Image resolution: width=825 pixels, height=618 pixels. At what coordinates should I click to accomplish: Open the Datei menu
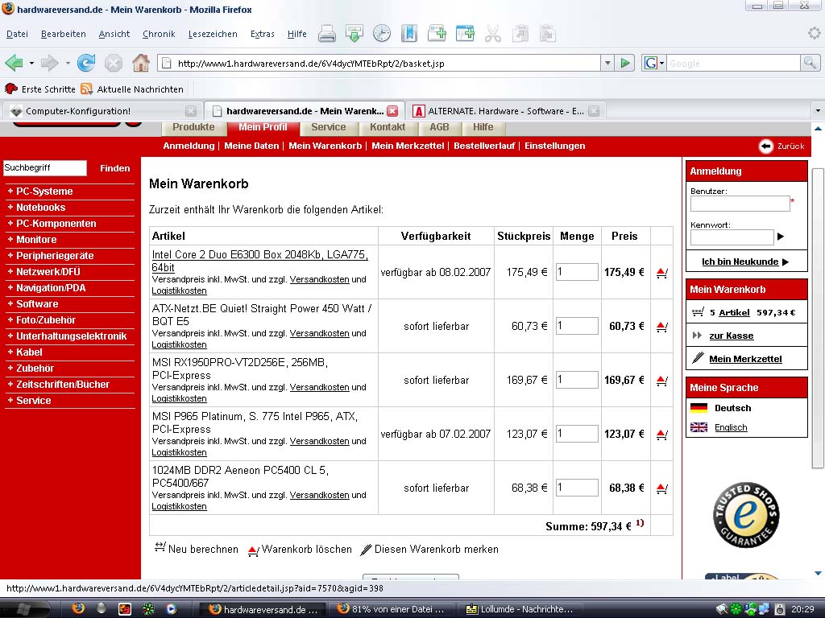click(x=17, y=34)
